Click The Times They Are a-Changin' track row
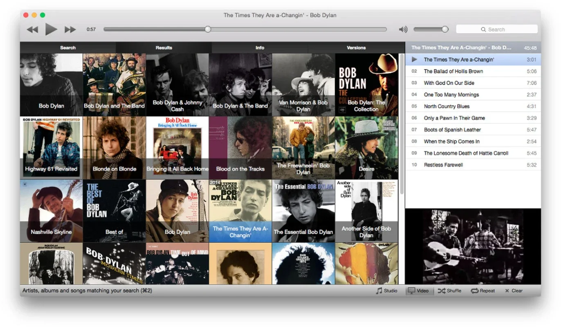The image size is (561, 327). [473, 60]
